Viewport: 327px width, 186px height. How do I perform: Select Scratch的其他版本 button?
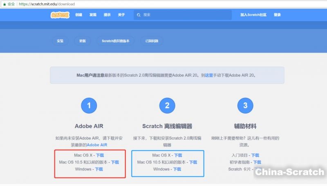point(116,41)
